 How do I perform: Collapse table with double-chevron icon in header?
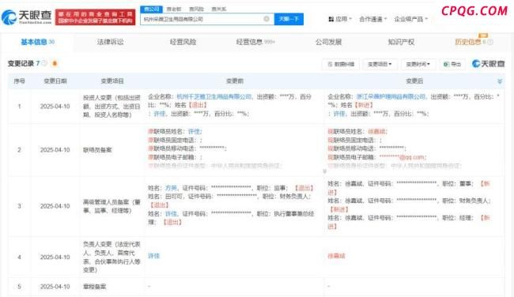[x=500, y=81]
